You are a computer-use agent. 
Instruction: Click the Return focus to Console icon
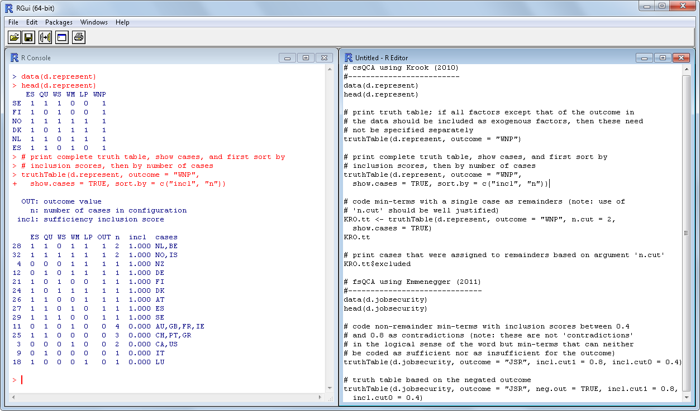pyautogui.click(x=61, y=37)
